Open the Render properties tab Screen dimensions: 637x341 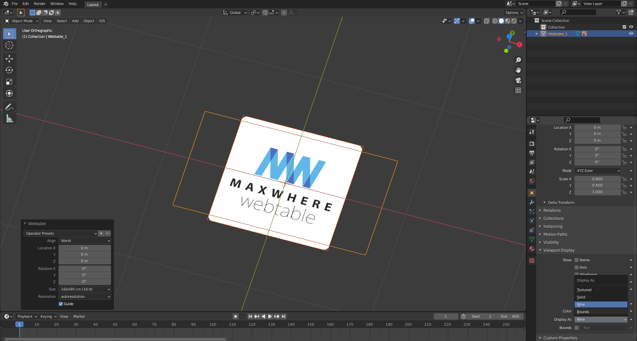pyautogui.click(x=532, y=144)
